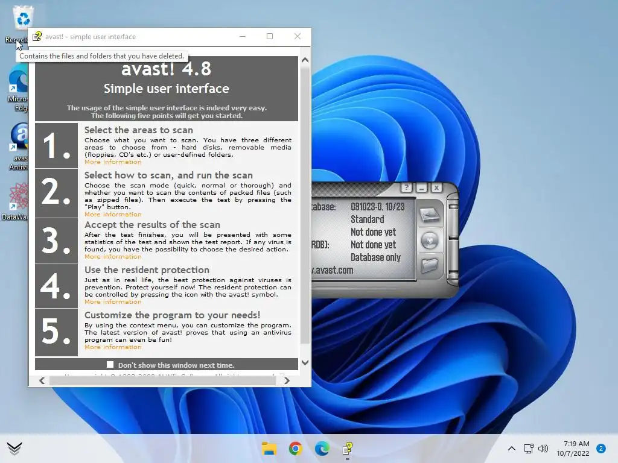This screenshot has height=463, width=618.
Task: Close the avast simple user interface window
Action: point(298,36)
